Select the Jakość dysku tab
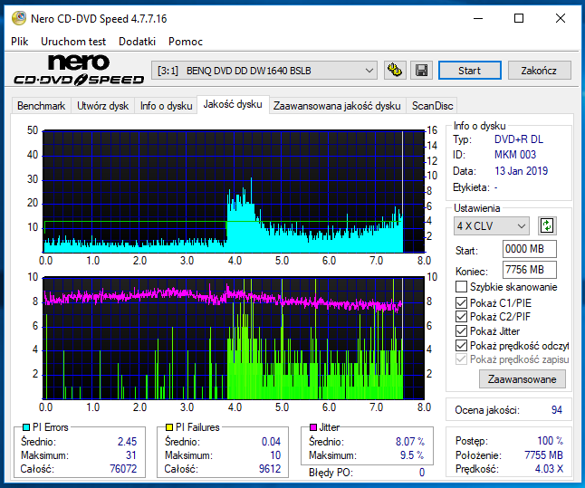This screenshot has width=585, height=488. coord(233,104)
